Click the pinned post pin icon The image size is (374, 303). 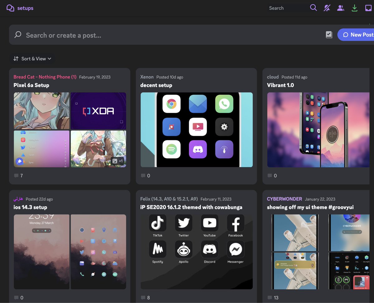click(19, 162)
